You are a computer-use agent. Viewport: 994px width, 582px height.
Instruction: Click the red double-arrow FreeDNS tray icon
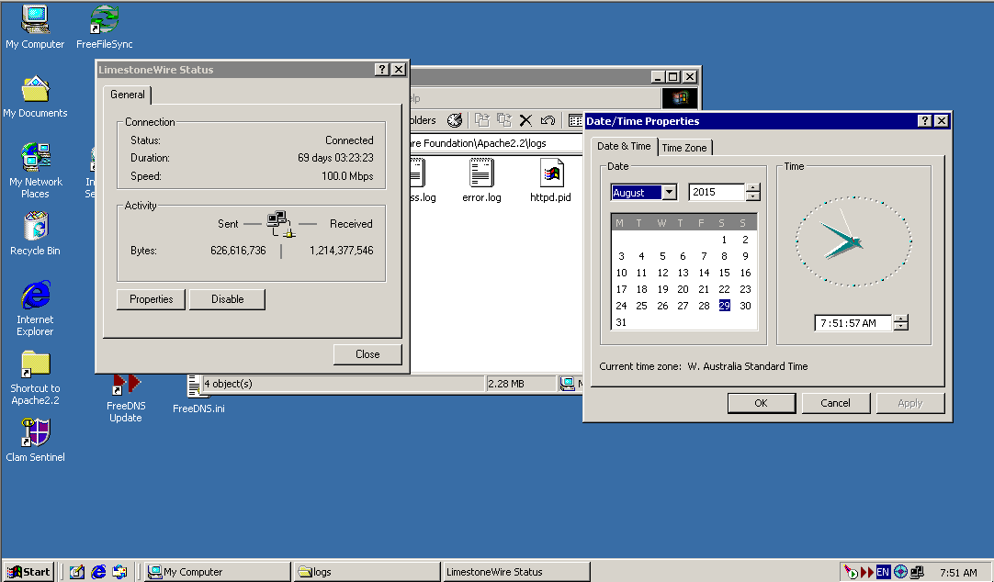[x=866, y=572]
